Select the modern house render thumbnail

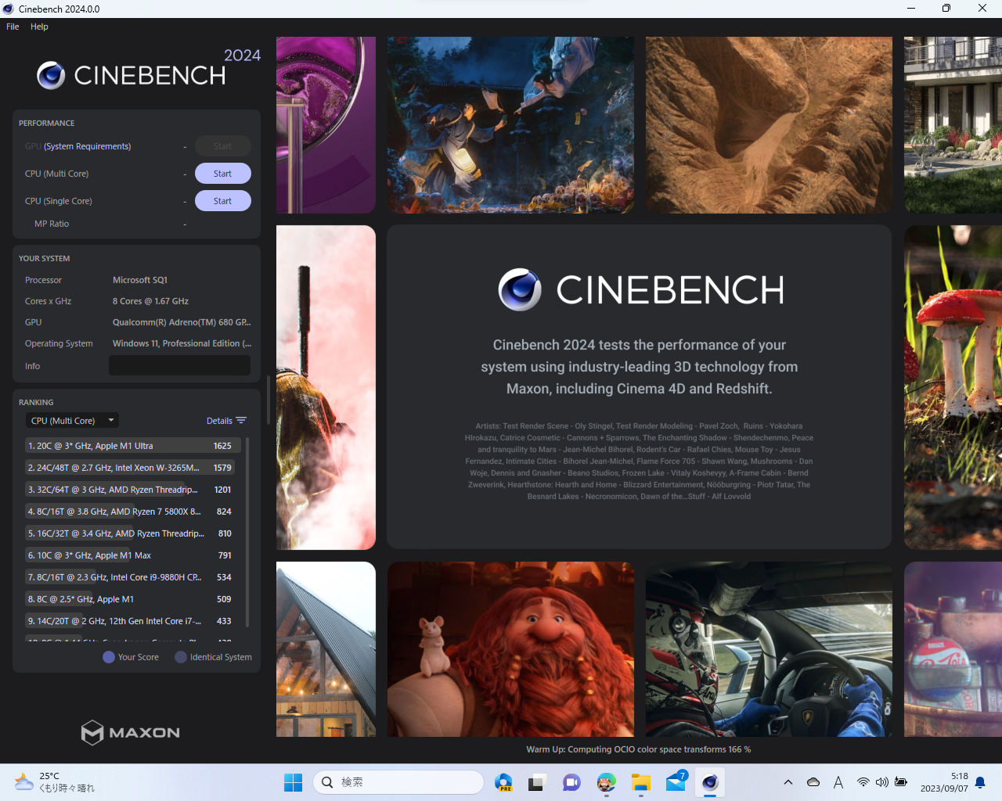[953, 125]
